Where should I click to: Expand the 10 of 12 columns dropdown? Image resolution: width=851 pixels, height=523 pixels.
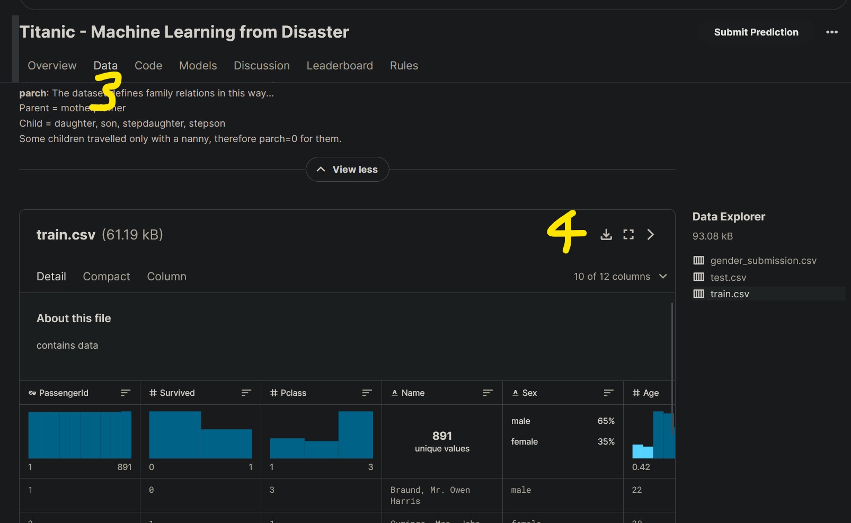pos(620,277)
